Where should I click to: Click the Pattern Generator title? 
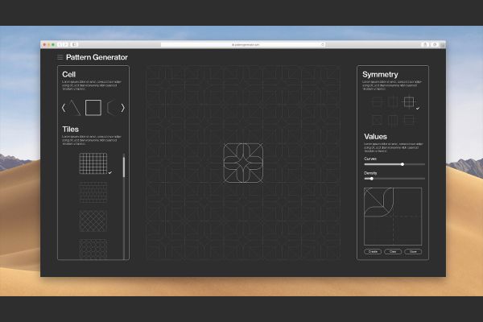pos(97,57)
